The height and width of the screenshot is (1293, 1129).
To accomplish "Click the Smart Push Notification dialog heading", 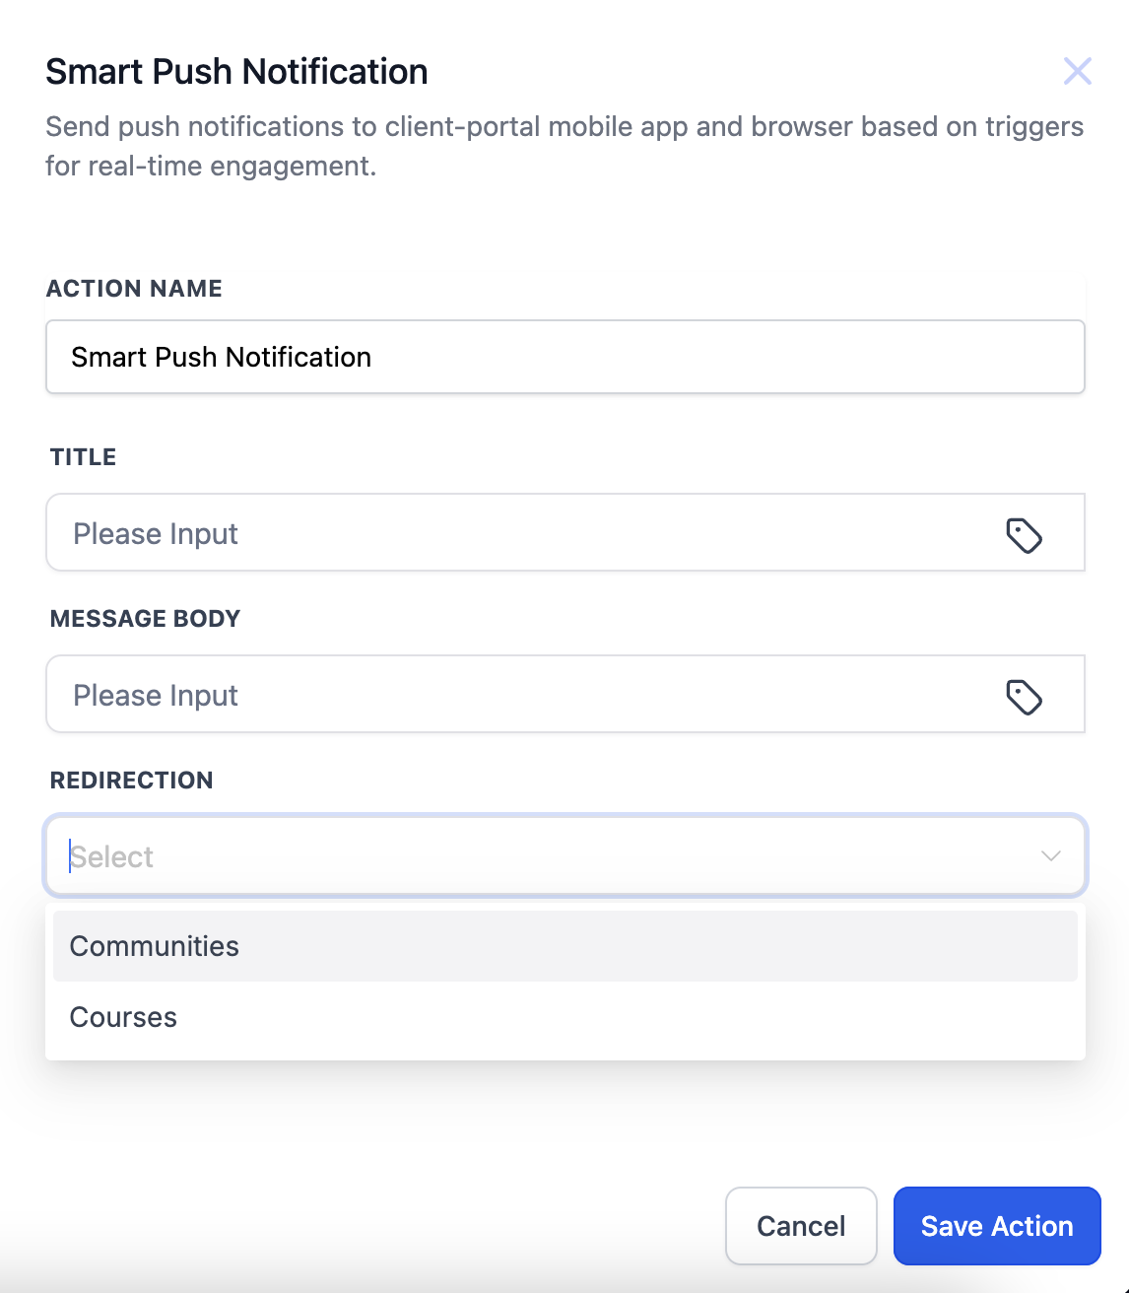I will tap(236, 72).
